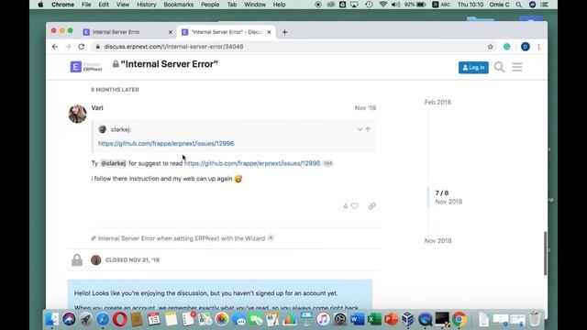Viewport: 587px width, 330px height.
Task: Click the site padlock in address bar
Action: (x=97, y=47)
